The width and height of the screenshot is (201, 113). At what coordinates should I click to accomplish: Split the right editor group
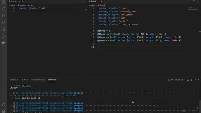(194, 1)
